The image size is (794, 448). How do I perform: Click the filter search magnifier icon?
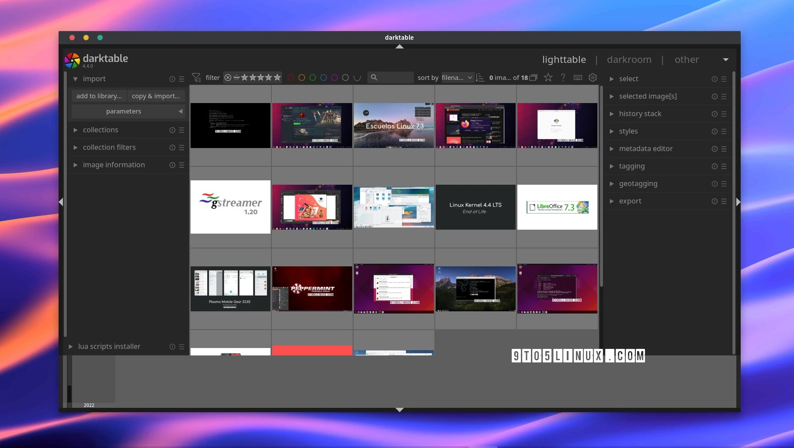pos(374,77)
